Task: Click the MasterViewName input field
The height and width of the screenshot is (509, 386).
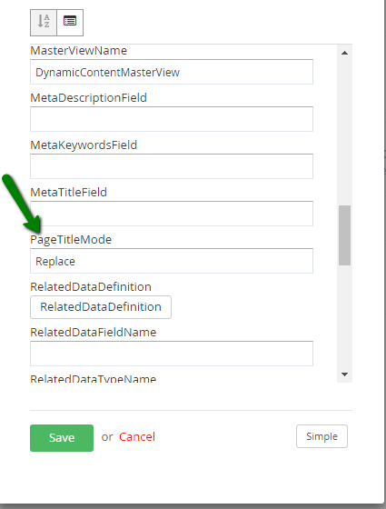Action: click(x=172, y=72)
